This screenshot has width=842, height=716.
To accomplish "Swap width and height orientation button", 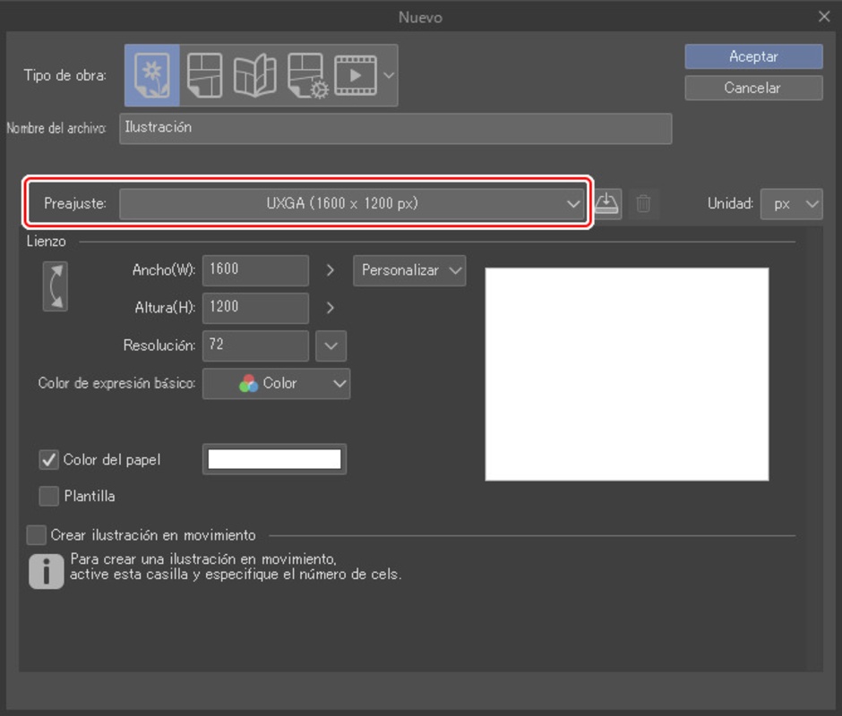I will pos(56,286).
